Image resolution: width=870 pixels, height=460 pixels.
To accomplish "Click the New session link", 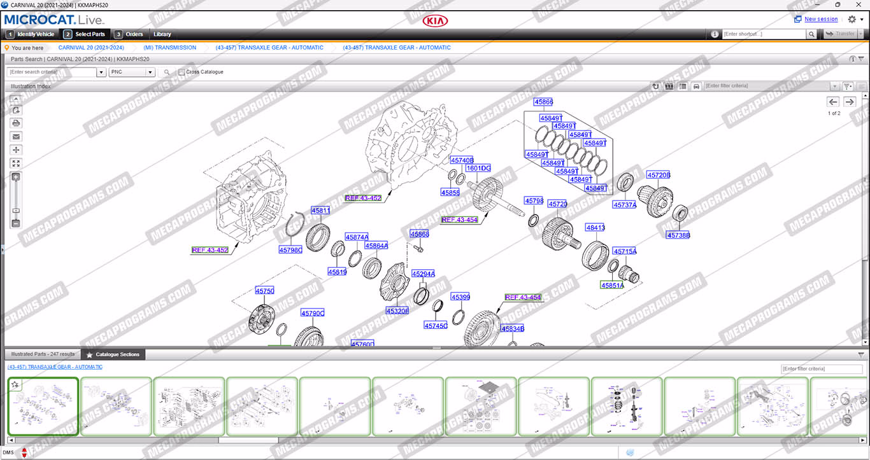I will [x=821, y=19].
